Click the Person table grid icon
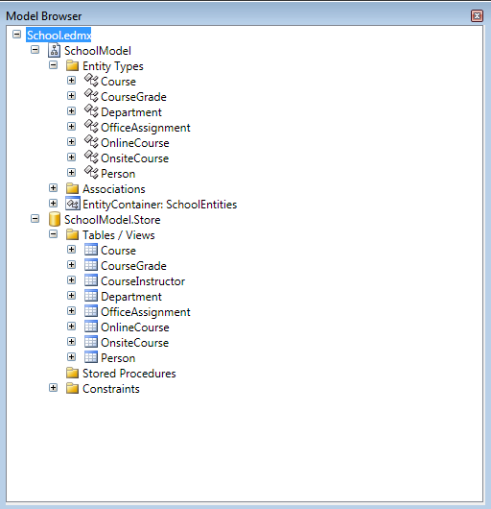491x509 pixels. [x=91, y=357]
